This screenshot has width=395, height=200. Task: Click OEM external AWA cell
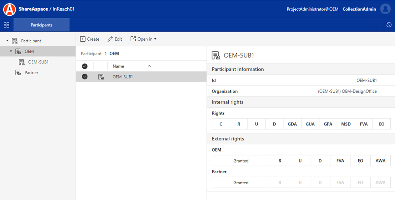point(381,161)
